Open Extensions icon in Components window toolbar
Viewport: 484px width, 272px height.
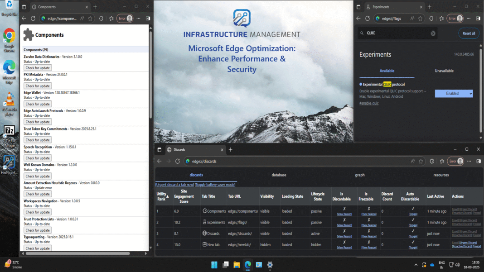tap(101, 19)
